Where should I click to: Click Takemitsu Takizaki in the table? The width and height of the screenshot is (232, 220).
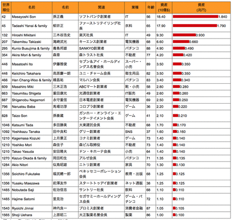[x=31, y=42]
